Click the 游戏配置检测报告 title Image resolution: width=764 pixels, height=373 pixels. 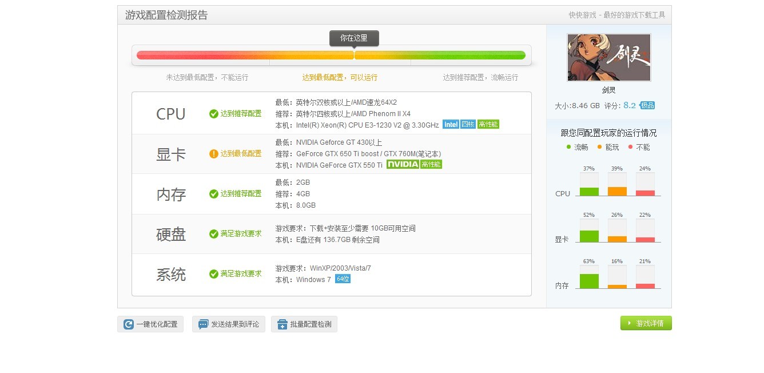point(166,15)
